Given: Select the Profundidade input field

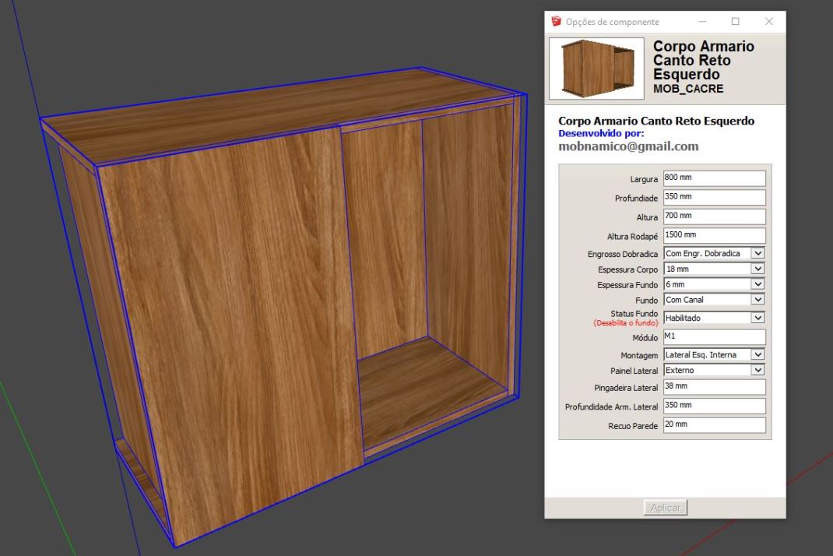Looking at the screenshot, I should pyautogui.click(x=714, y=198).
